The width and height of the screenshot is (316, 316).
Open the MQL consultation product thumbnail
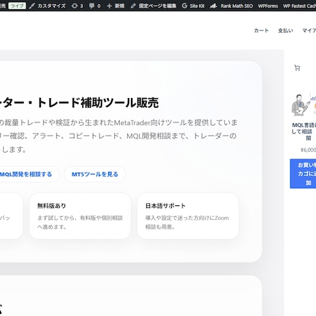pos(303,105)
